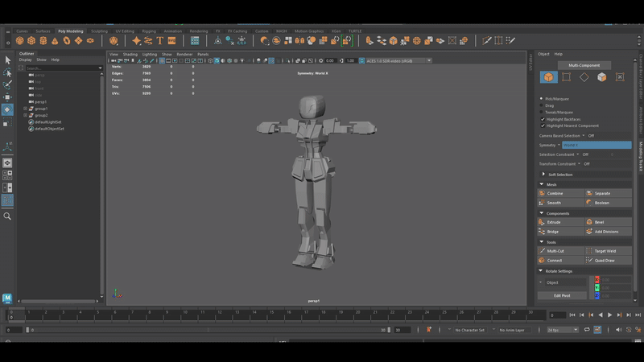Open the Sculpting shelf tab
Screen dimensions: 644x362
click(99, 31)
